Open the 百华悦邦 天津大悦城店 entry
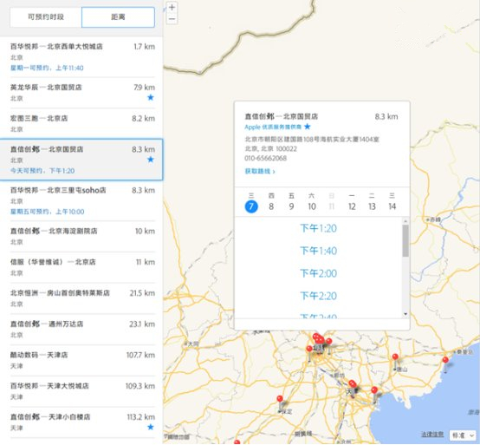 pyautogui.click(x=81, y=391)
